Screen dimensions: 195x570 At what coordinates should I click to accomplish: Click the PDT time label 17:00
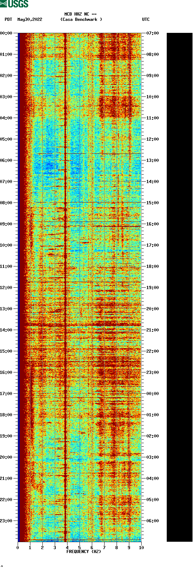tap(6, 394)
